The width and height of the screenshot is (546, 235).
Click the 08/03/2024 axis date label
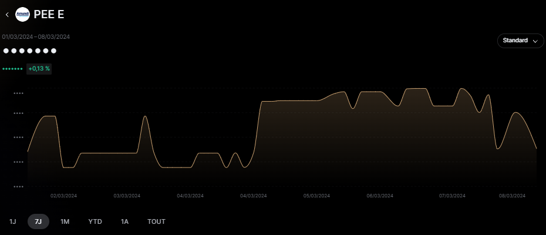tap(512, 196)
